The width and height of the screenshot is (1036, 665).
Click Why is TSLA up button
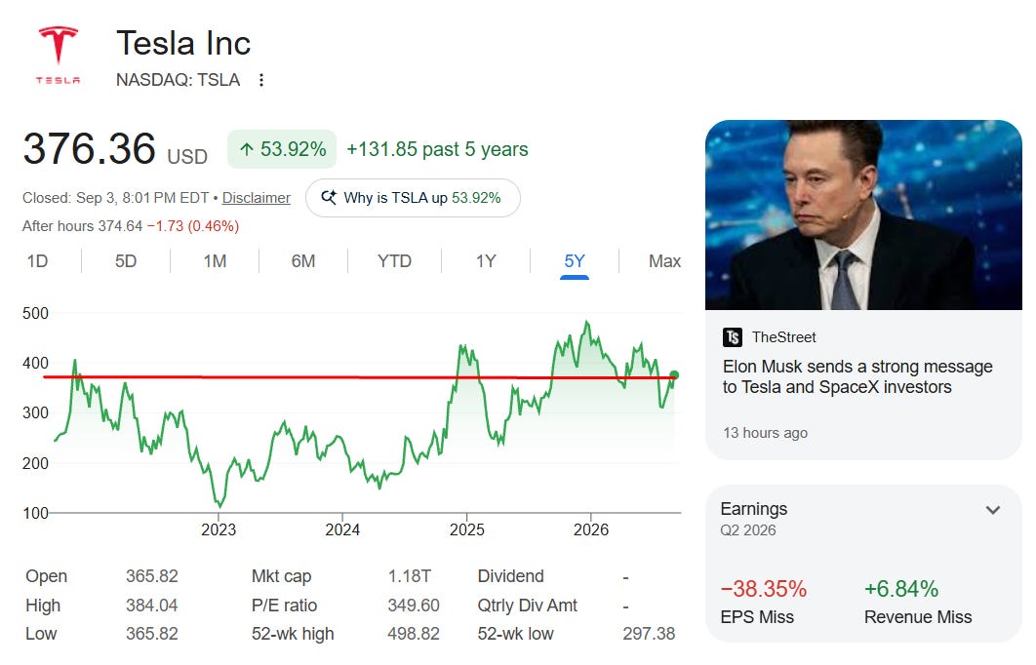pyautogui.click(x=413, y=198)
